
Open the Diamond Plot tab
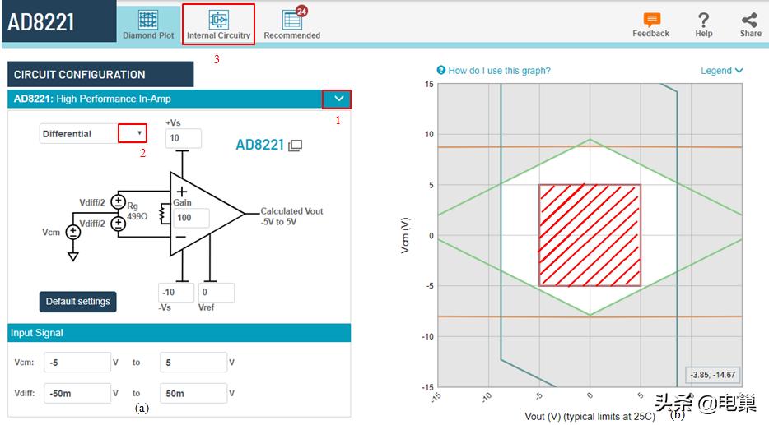pyautogui.click(x=148, y=25)
